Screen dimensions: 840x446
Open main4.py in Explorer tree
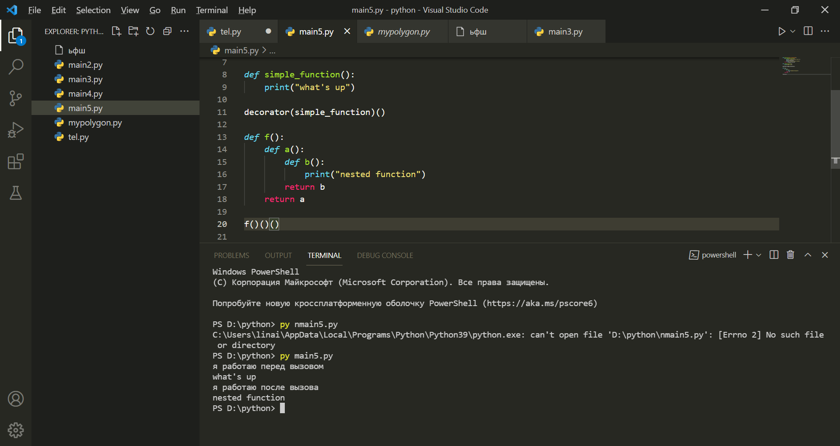[x=115, y=94]
